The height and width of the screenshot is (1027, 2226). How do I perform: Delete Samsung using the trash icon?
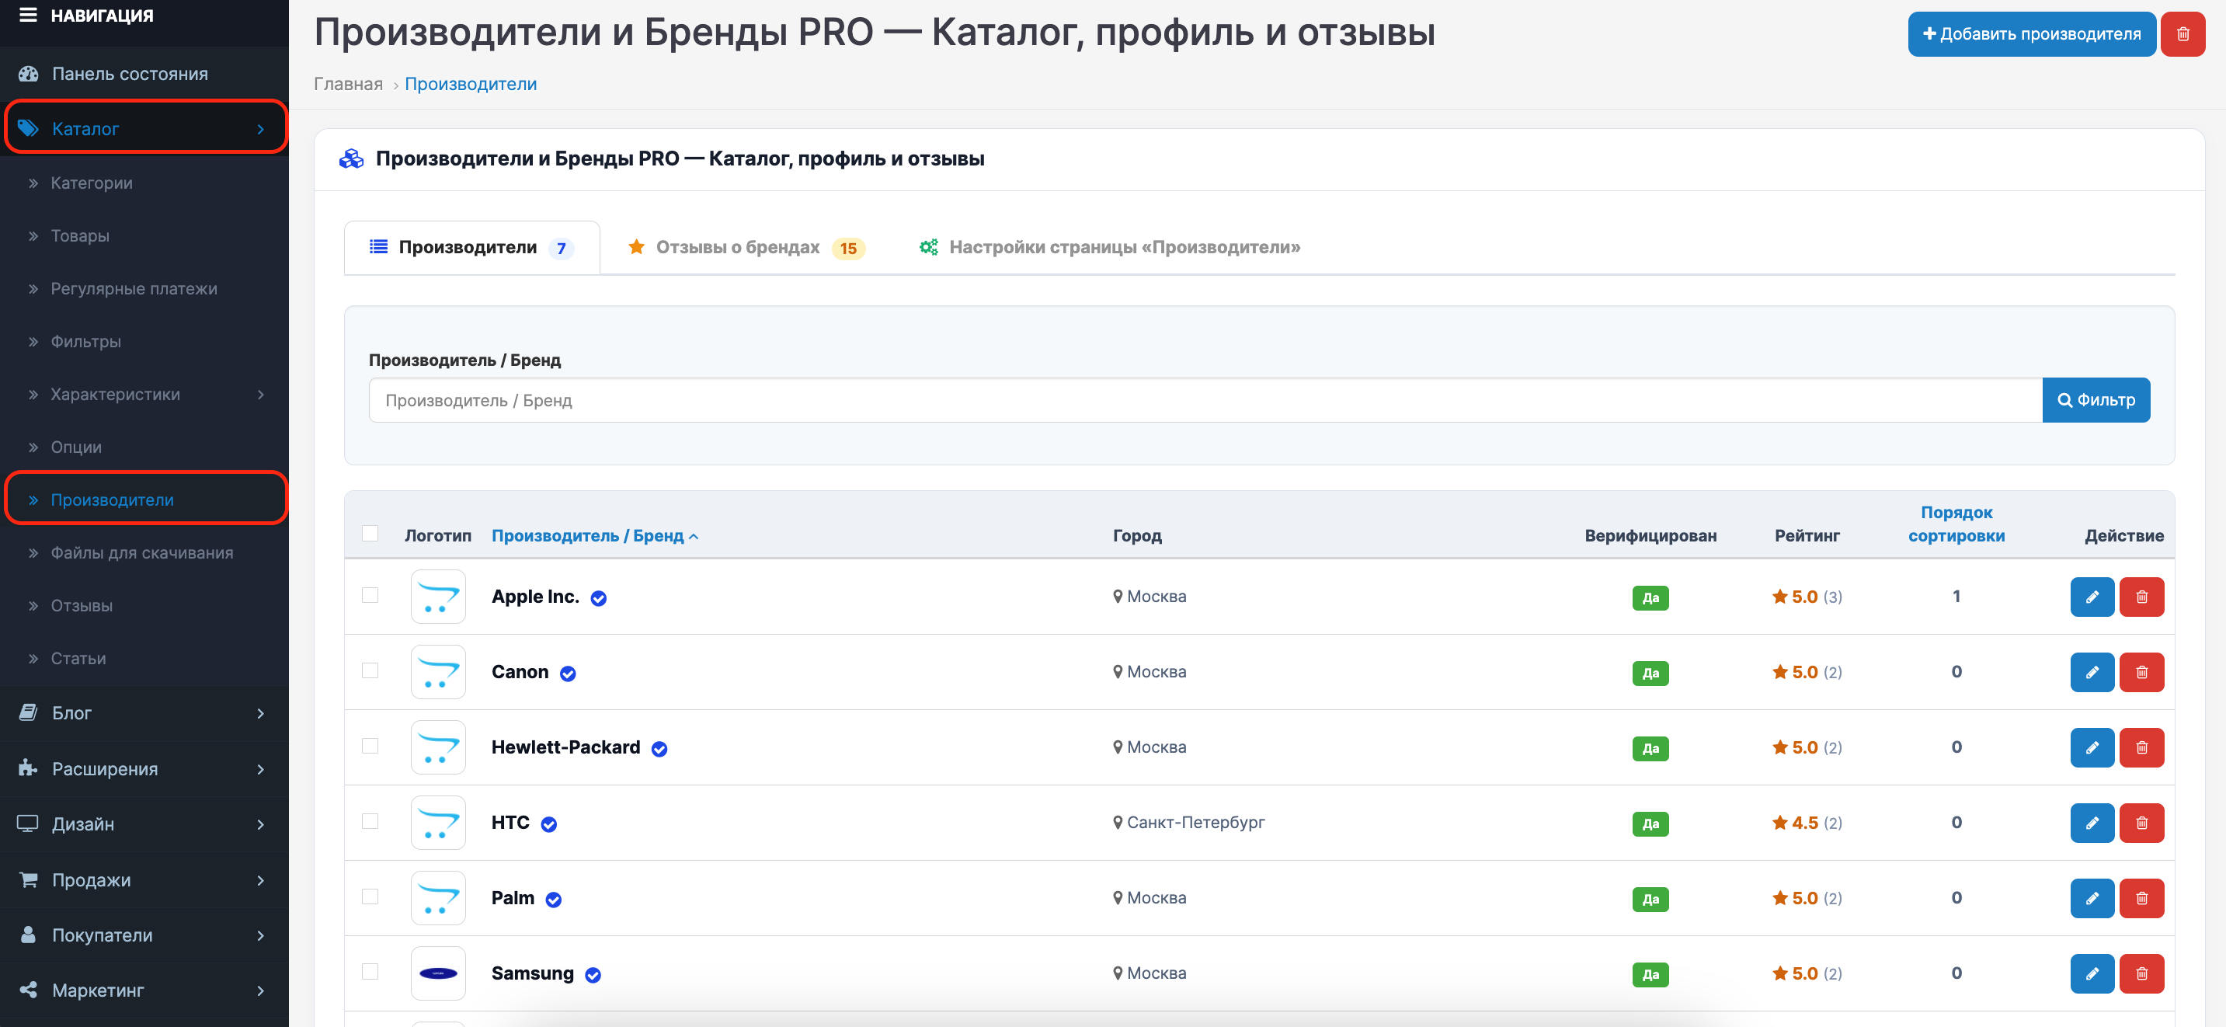2141,973
